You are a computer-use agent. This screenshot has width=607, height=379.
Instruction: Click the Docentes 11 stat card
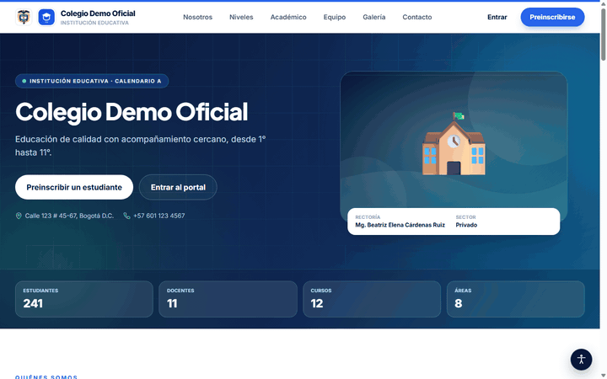[228, 299]
